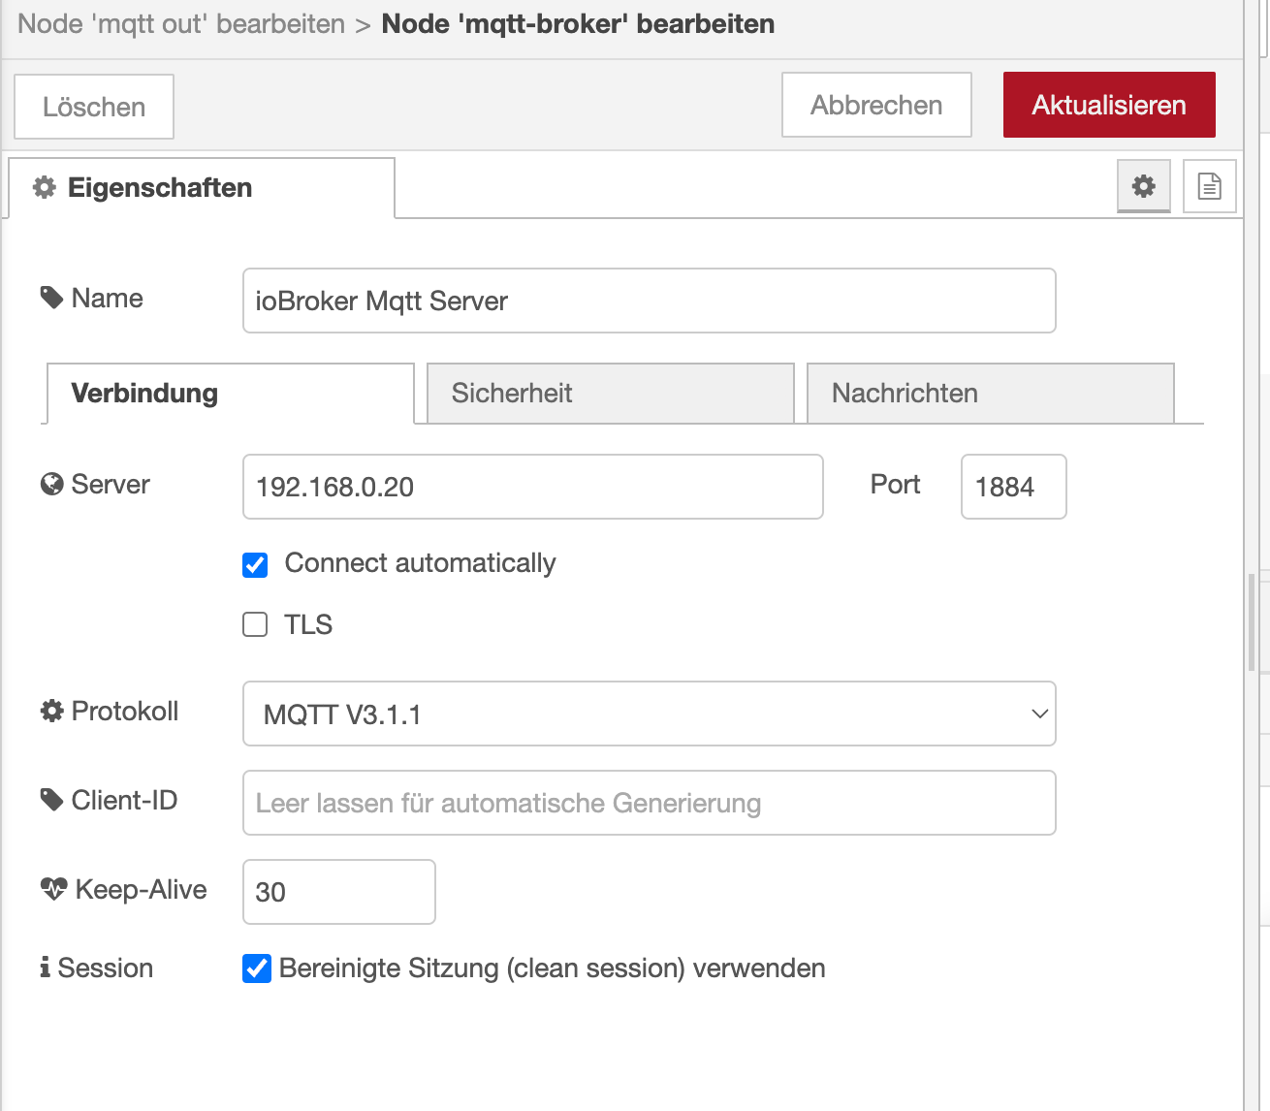Click the Client-ID tag icon
The width and height of the screenshot is (1270, 1111).
tap(51, 800)
